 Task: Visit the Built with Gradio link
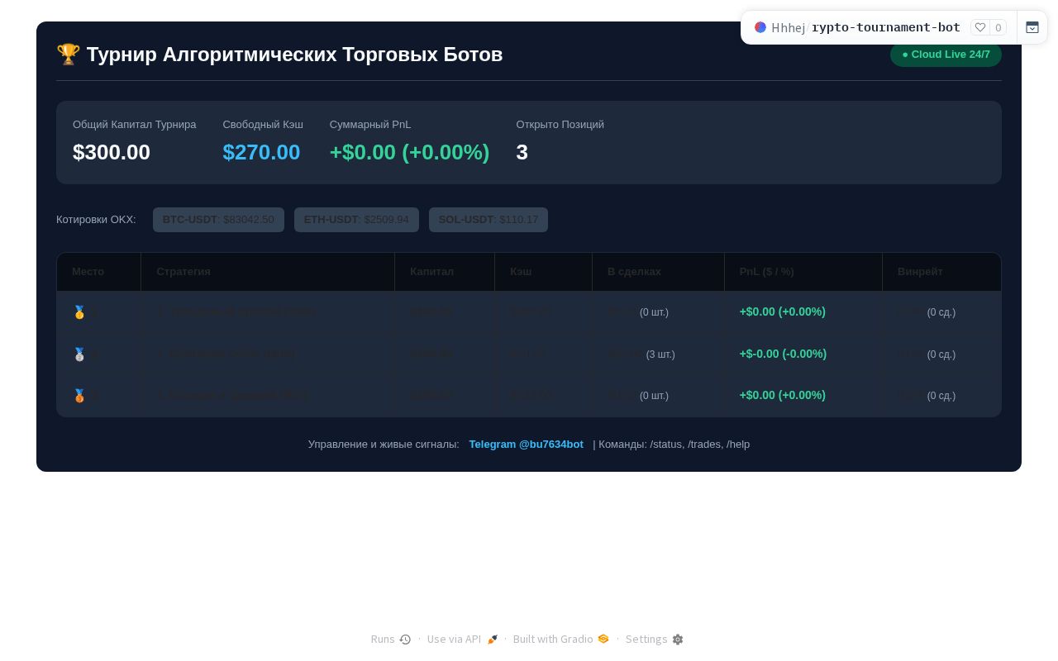pos(560,639)
